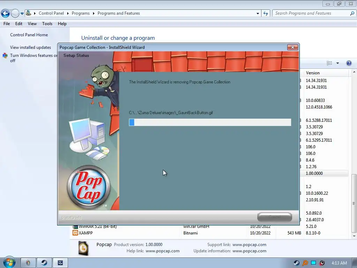This screenshot has width=357, height=268.
Task: Select version 2.10.91.91 entry
Action: coord(315,200)
